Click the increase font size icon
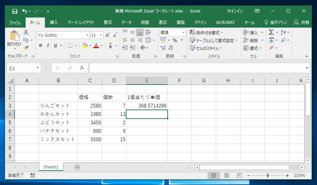317x185 pixels. 108,35
